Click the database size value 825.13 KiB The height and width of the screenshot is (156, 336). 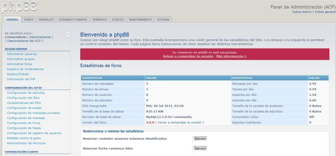click(155, 111)
